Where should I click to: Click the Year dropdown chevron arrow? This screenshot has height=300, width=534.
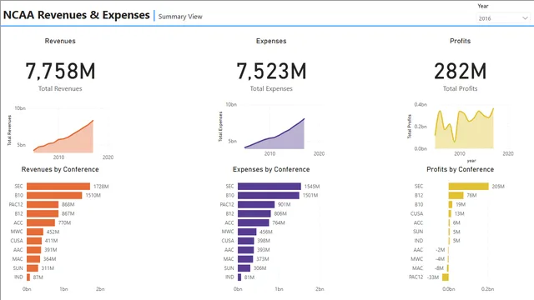click(x=525, y=18)
